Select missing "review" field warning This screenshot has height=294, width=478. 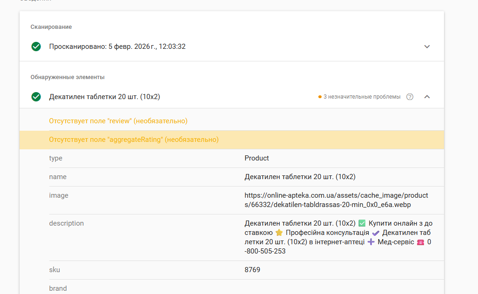coord(118,121)
